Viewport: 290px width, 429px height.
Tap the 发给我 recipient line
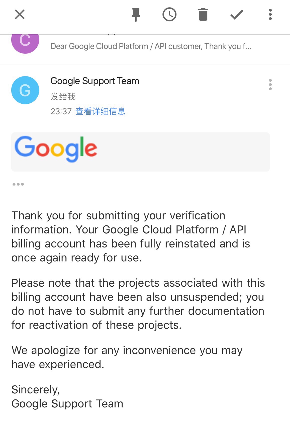(x=63, y=96)
